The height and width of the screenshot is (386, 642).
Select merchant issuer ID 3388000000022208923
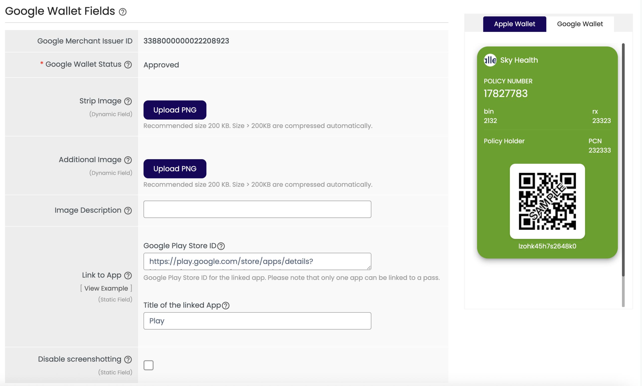click(186, 41)
